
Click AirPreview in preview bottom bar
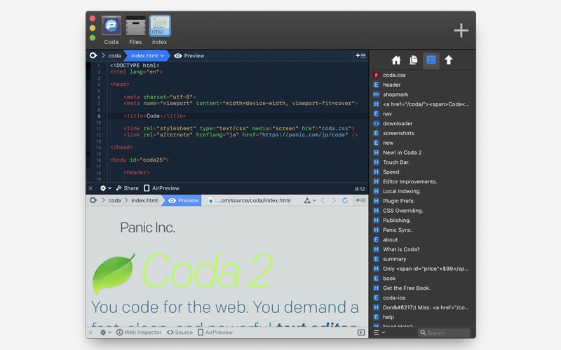click(215, 332)
